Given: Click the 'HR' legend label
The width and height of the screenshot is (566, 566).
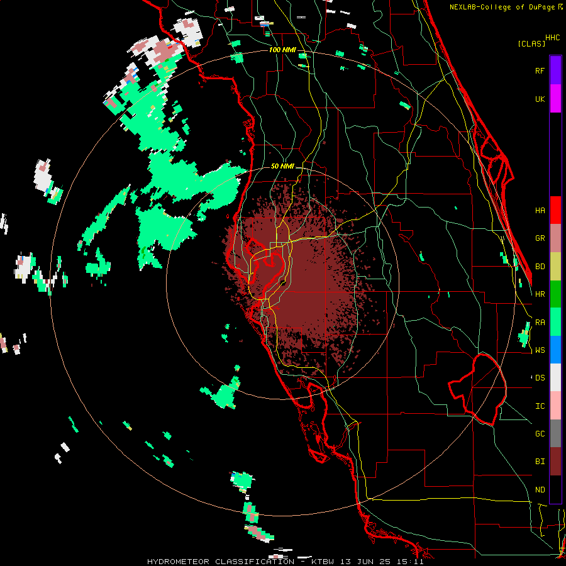Looking at the screenshot, I should click(x=540, y=294).
